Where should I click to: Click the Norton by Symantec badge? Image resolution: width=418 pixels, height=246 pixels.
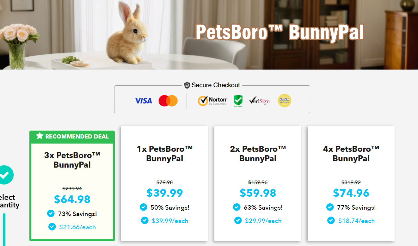[212, 101]
